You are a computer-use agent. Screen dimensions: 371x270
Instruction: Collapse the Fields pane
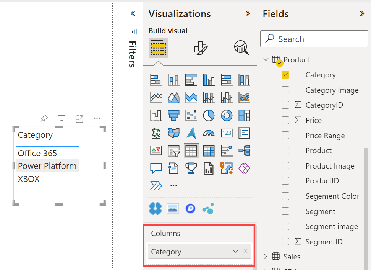(362, 13)
